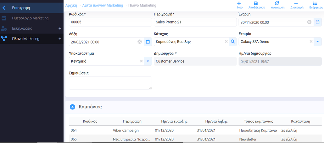The height and width of the screenshot is (143, 324).
Task: Click the Επιστροφή back button
Action: coord(21,8)
